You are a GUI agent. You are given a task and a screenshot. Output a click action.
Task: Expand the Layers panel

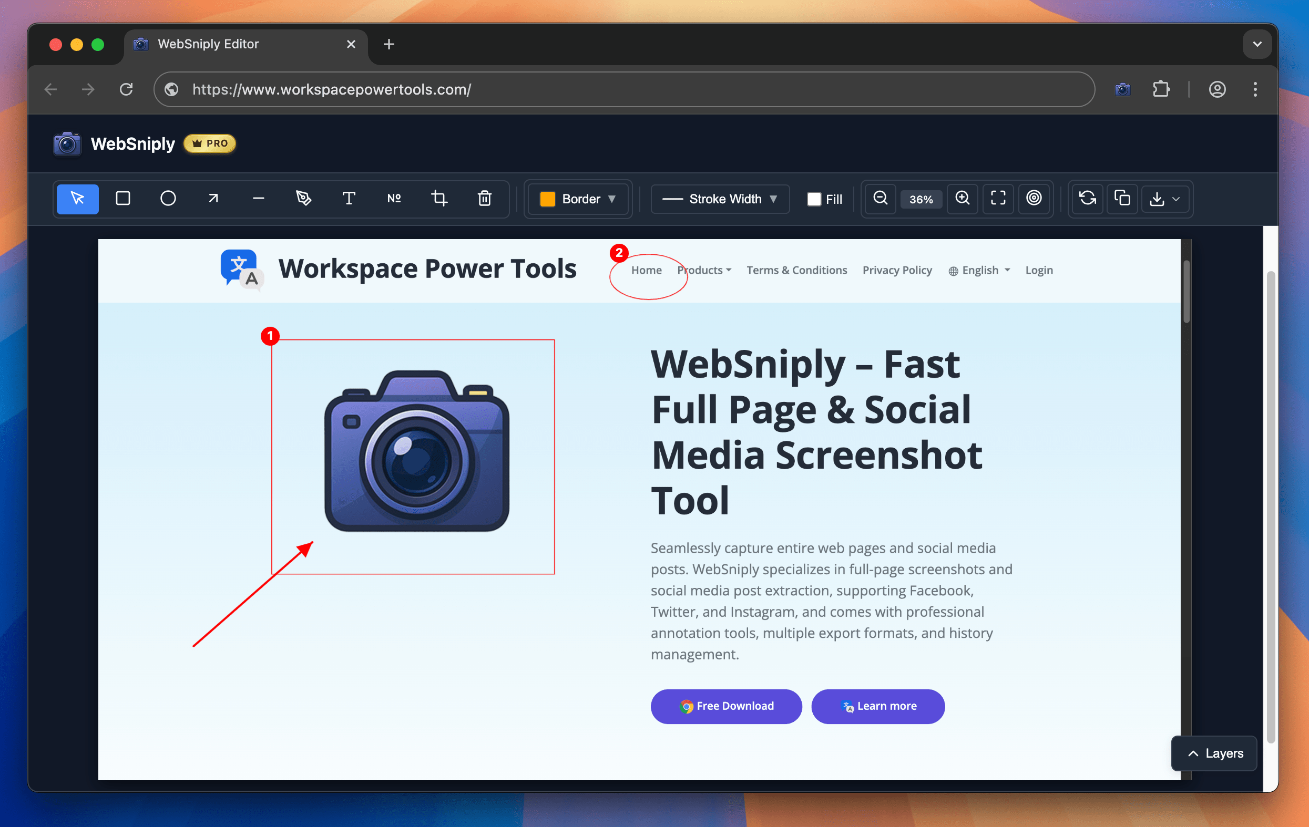[x=1214, y=753]
